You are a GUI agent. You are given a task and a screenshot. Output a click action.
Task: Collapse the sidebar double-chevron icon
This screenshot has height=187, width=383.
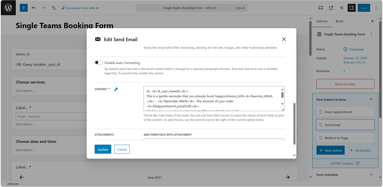click(x=341, y=8)
